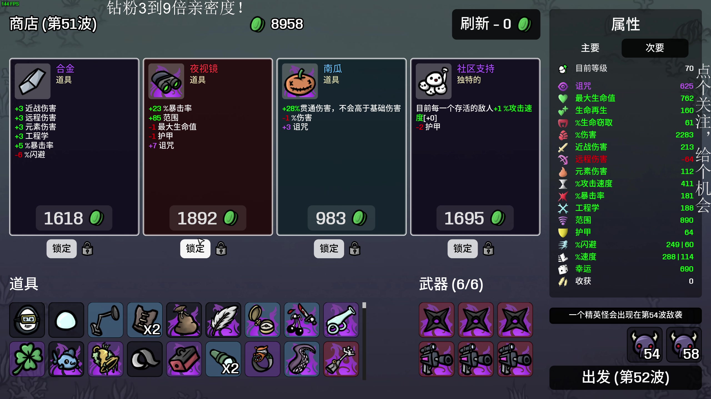
Task: Select the blue fish item icon
Action: tap(66, 359)
